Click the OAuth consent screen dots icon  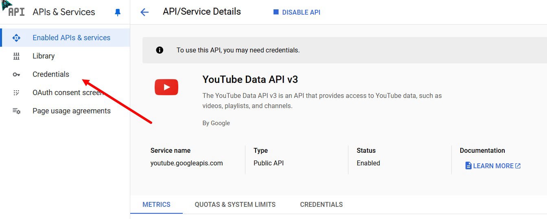(x=16, y=93)
